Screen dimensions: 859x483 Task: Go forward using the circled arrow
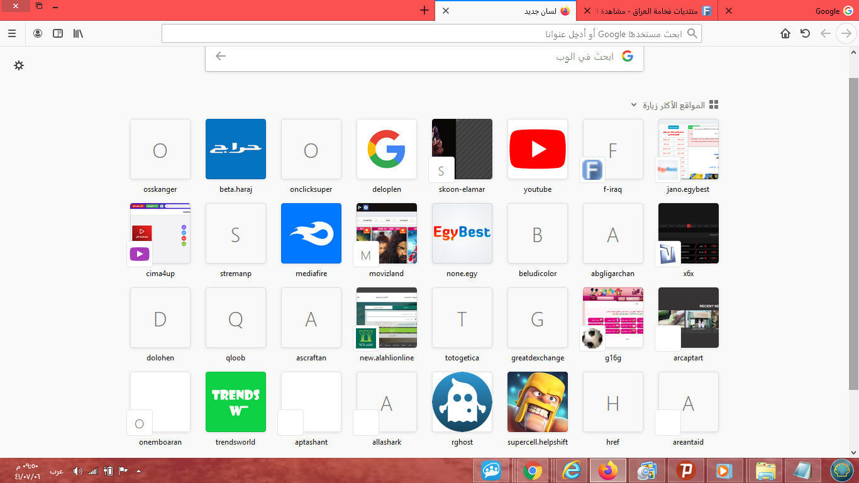click(846, 33)
